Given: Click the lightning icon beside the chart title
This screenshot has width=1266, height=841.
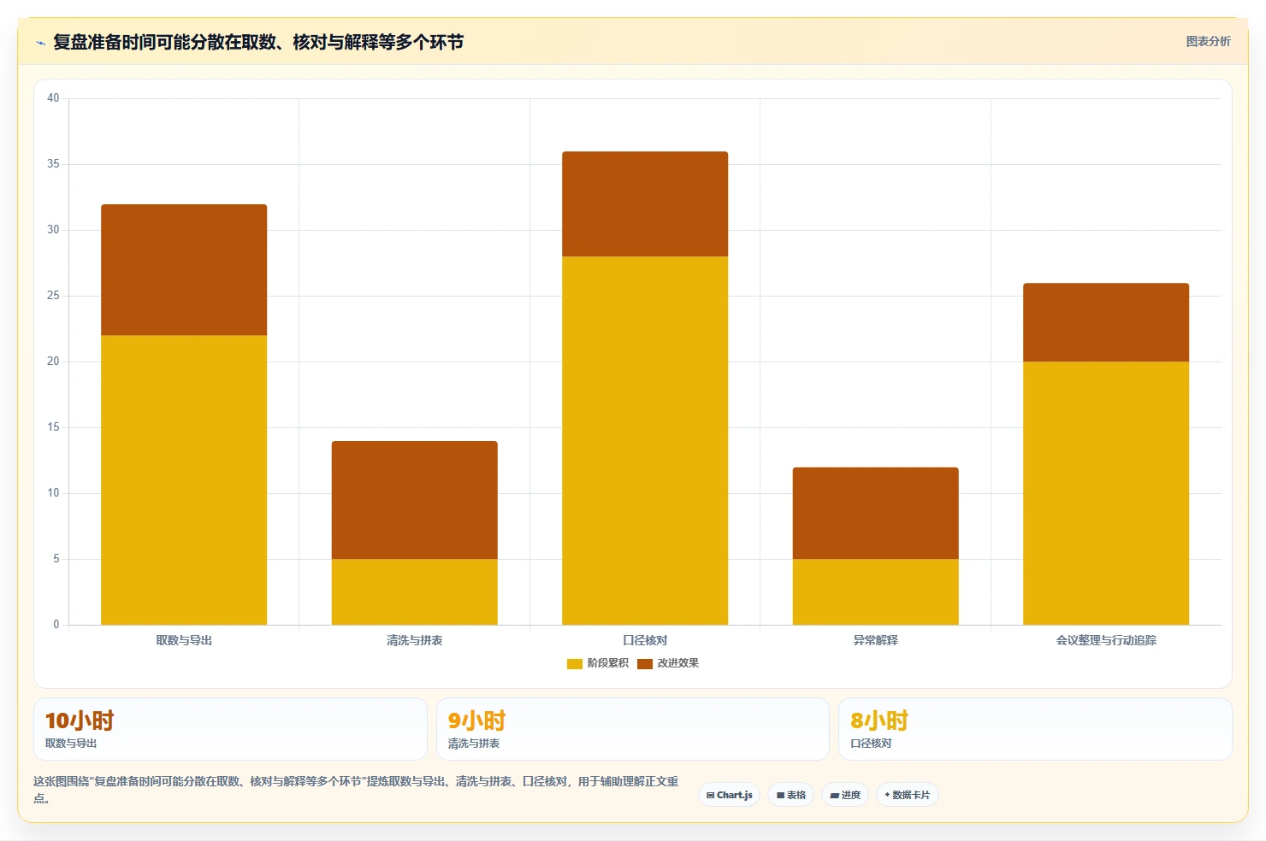Looking at the screenshot, I should pyautogui.click(x=40, y=43).
